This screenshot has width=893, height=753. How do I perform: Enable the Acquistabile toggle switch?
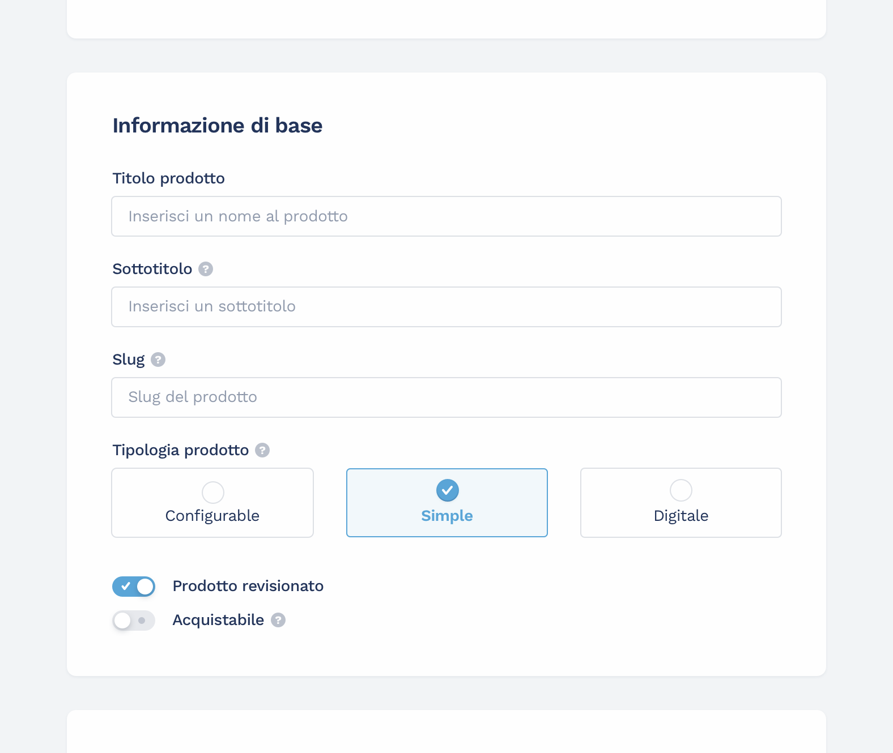[x=134, y=621]
